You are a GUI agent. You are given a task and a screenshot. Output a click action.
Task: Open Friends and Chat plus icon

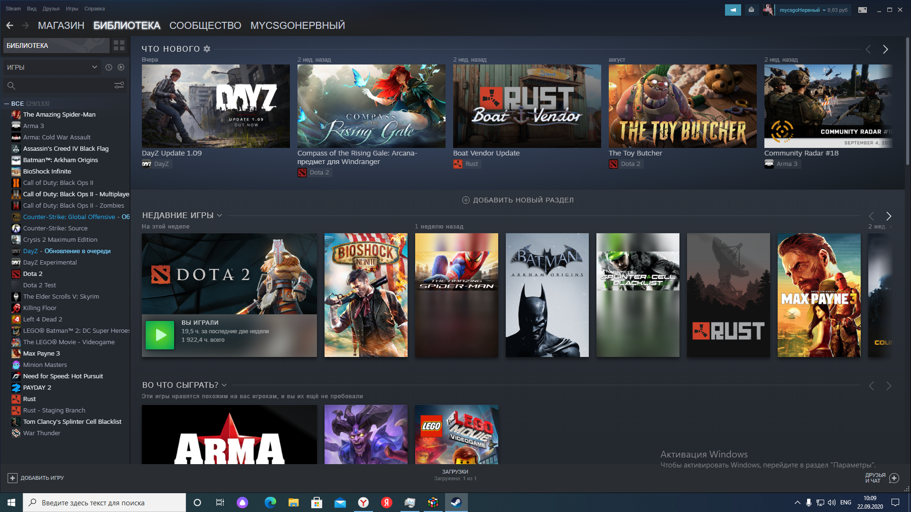pyautogui.click(x=894, y=478)
